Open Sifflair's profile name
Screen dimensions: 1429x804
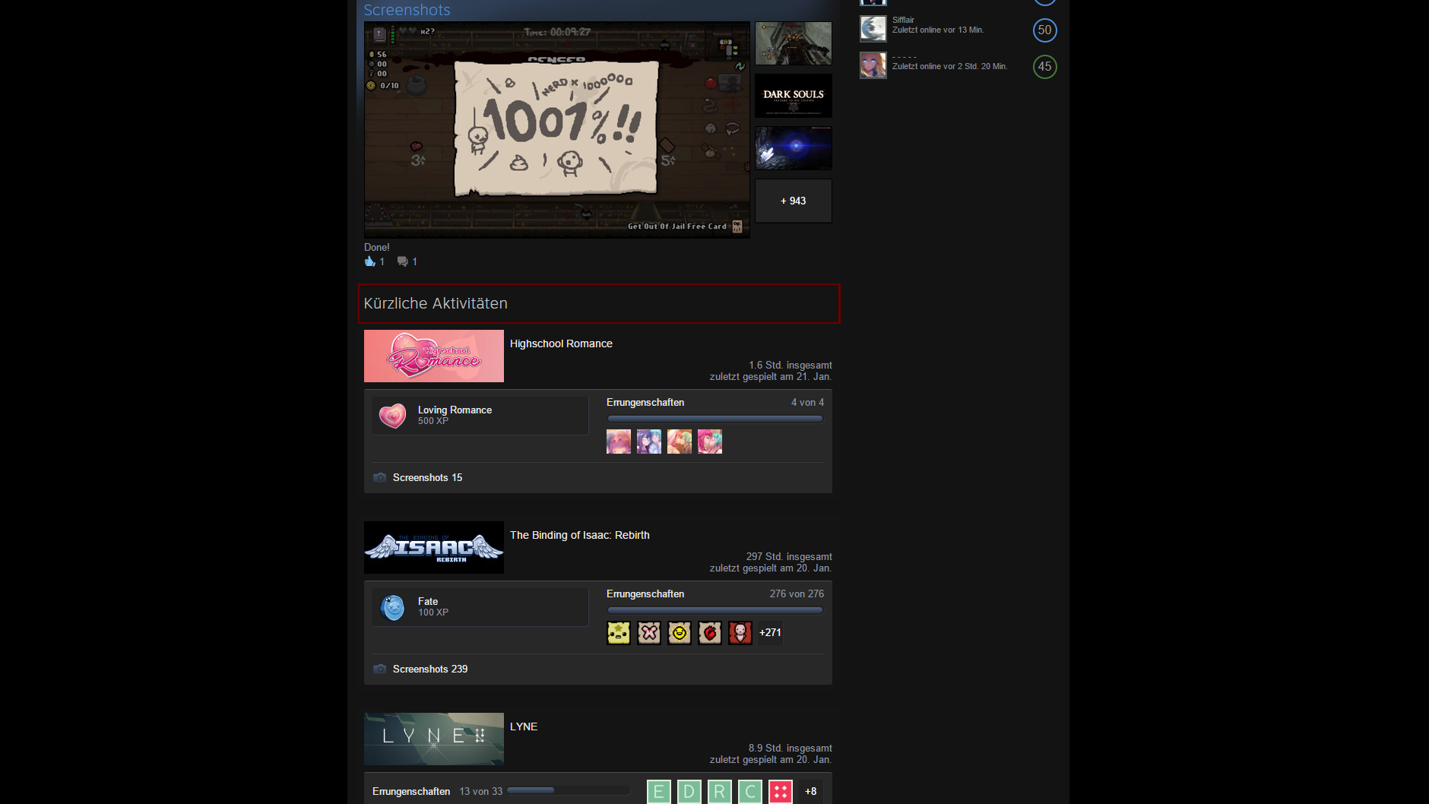[x=903, y=20]
